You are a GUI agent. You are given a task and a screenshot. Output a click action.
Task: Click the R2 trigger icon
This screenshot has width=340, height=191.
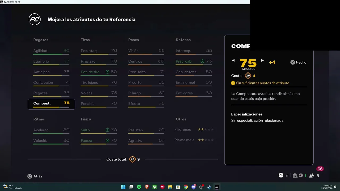point(295,176)
